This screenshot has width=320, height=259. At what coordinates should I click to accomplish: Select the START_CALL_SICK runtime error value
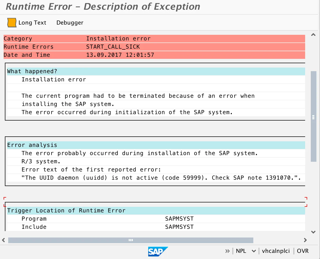(113, 47)
